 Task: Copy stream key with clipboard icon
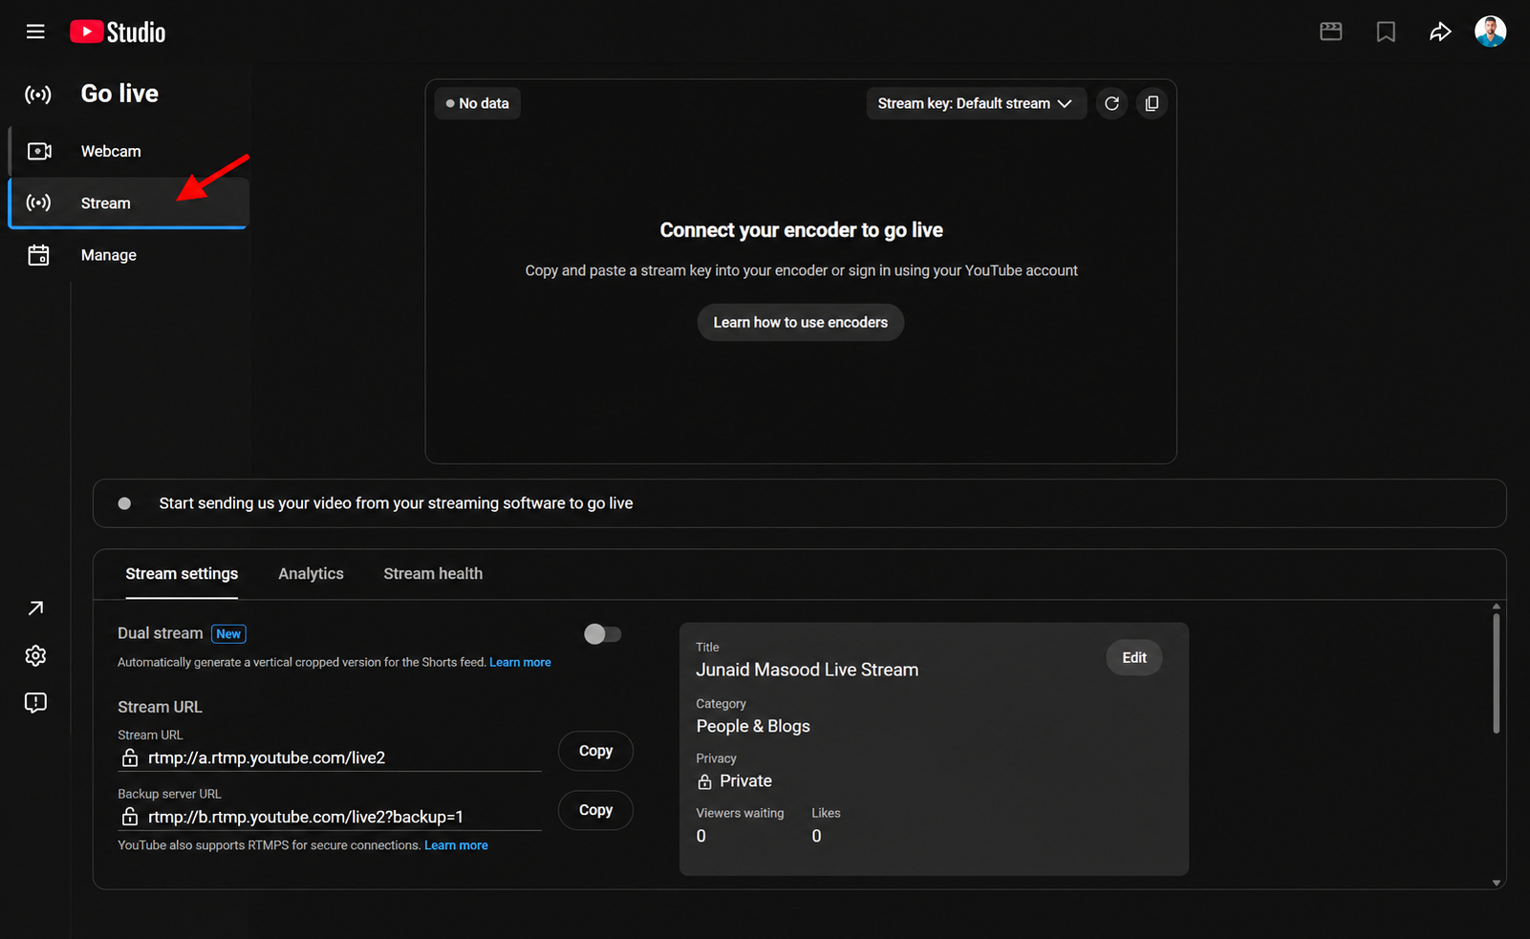click(x=1152, y=103)
